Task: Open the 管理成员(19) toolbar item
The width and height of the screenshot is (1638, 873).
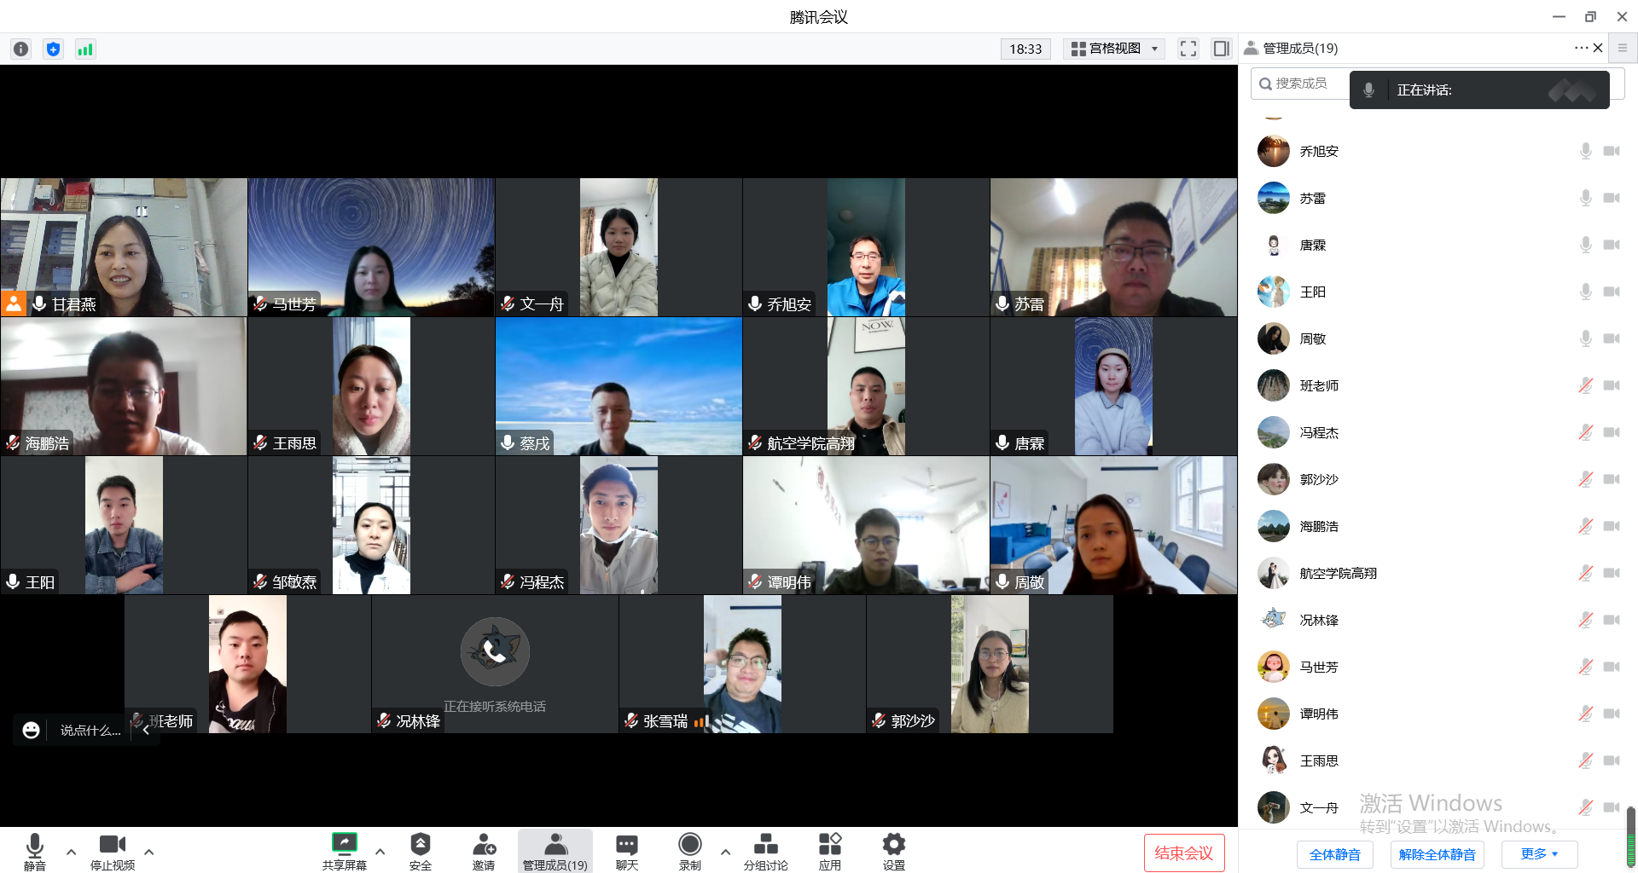Action: (555, 851)
